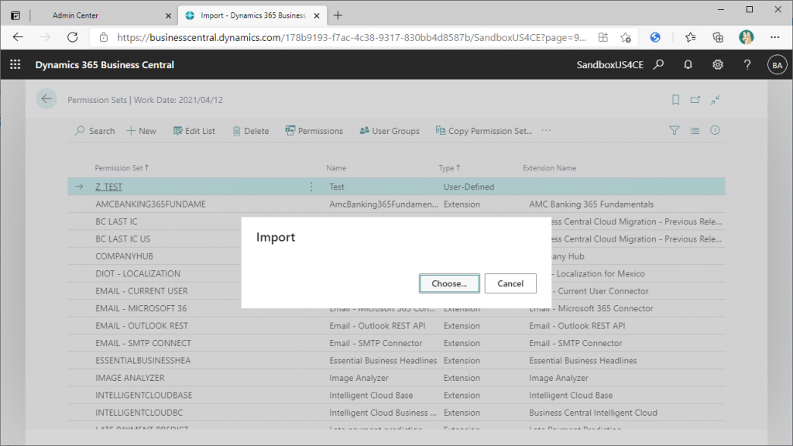Open the BA user account avatar
Screen dimensions: 793x446
coord(778,65)
